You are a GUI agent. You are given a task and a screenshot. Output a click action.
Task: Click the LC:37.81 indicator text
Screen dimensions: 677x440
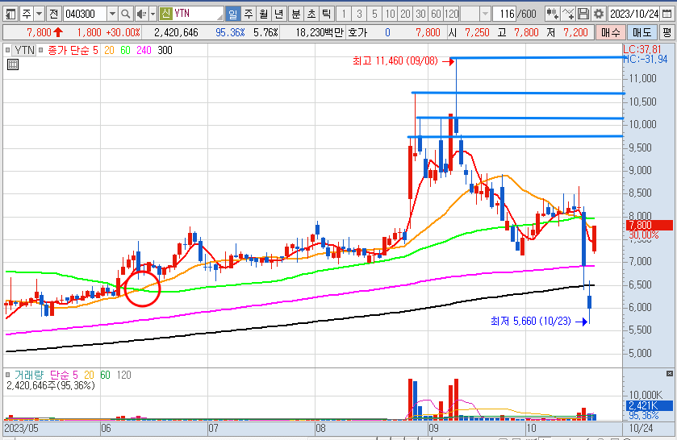tap(642, 50)
